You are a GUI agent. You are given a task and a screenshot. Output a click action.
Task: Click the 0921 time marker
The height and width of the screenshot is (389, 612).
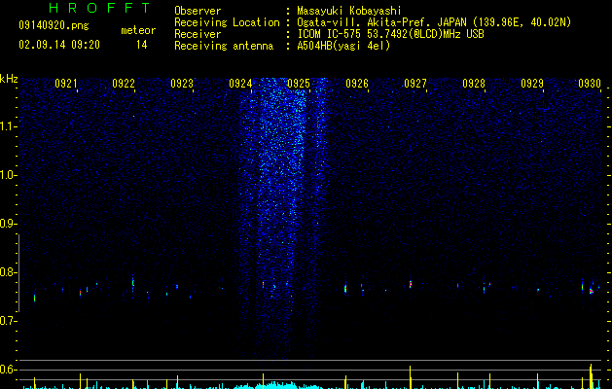click(x=65, y=84)
